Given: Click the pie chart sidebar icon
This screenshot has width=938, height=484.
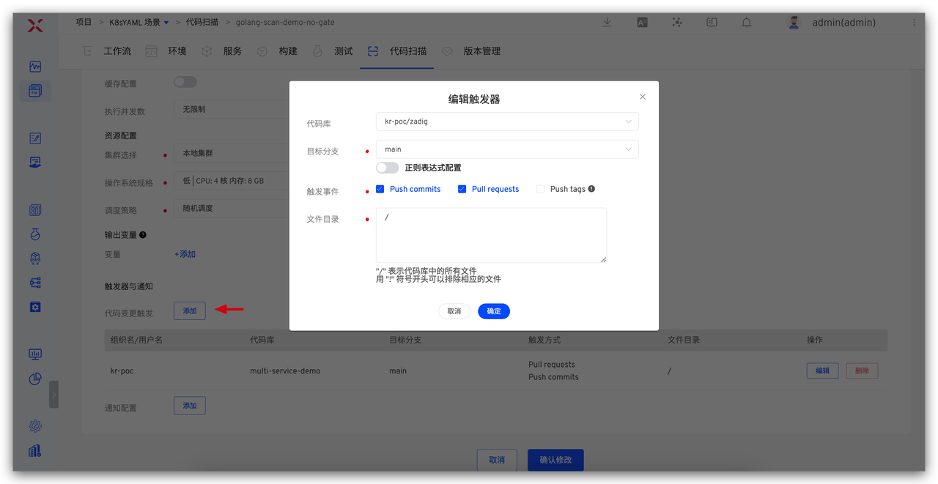Looking at the screenshot, I should [x=35, y=379].
